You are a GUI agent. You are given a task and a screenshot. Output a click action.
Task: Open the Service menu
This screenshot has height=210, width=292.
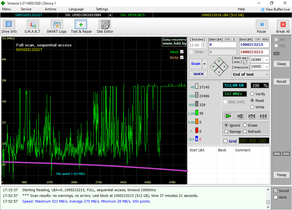pyautogui.click(x=26, y=9)
